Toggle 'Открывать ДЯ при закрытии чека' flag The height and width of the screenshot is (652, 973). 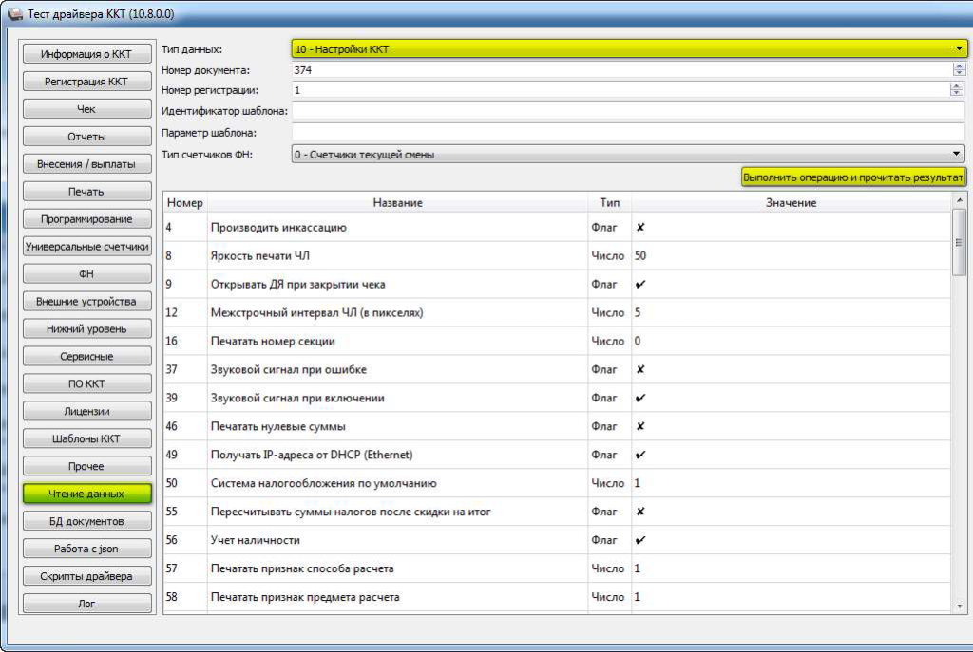[x=640, y=285]
